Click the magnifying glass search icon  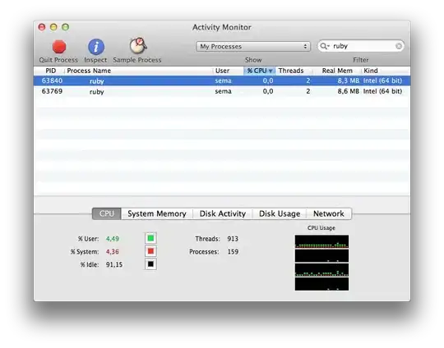pos(323,46)
